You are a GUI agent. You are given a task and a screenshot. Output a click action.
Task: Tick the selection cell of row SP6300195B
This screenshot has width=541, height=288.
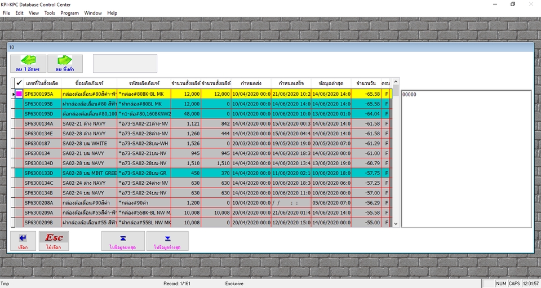pyautogui.click(x=19, y=104)
